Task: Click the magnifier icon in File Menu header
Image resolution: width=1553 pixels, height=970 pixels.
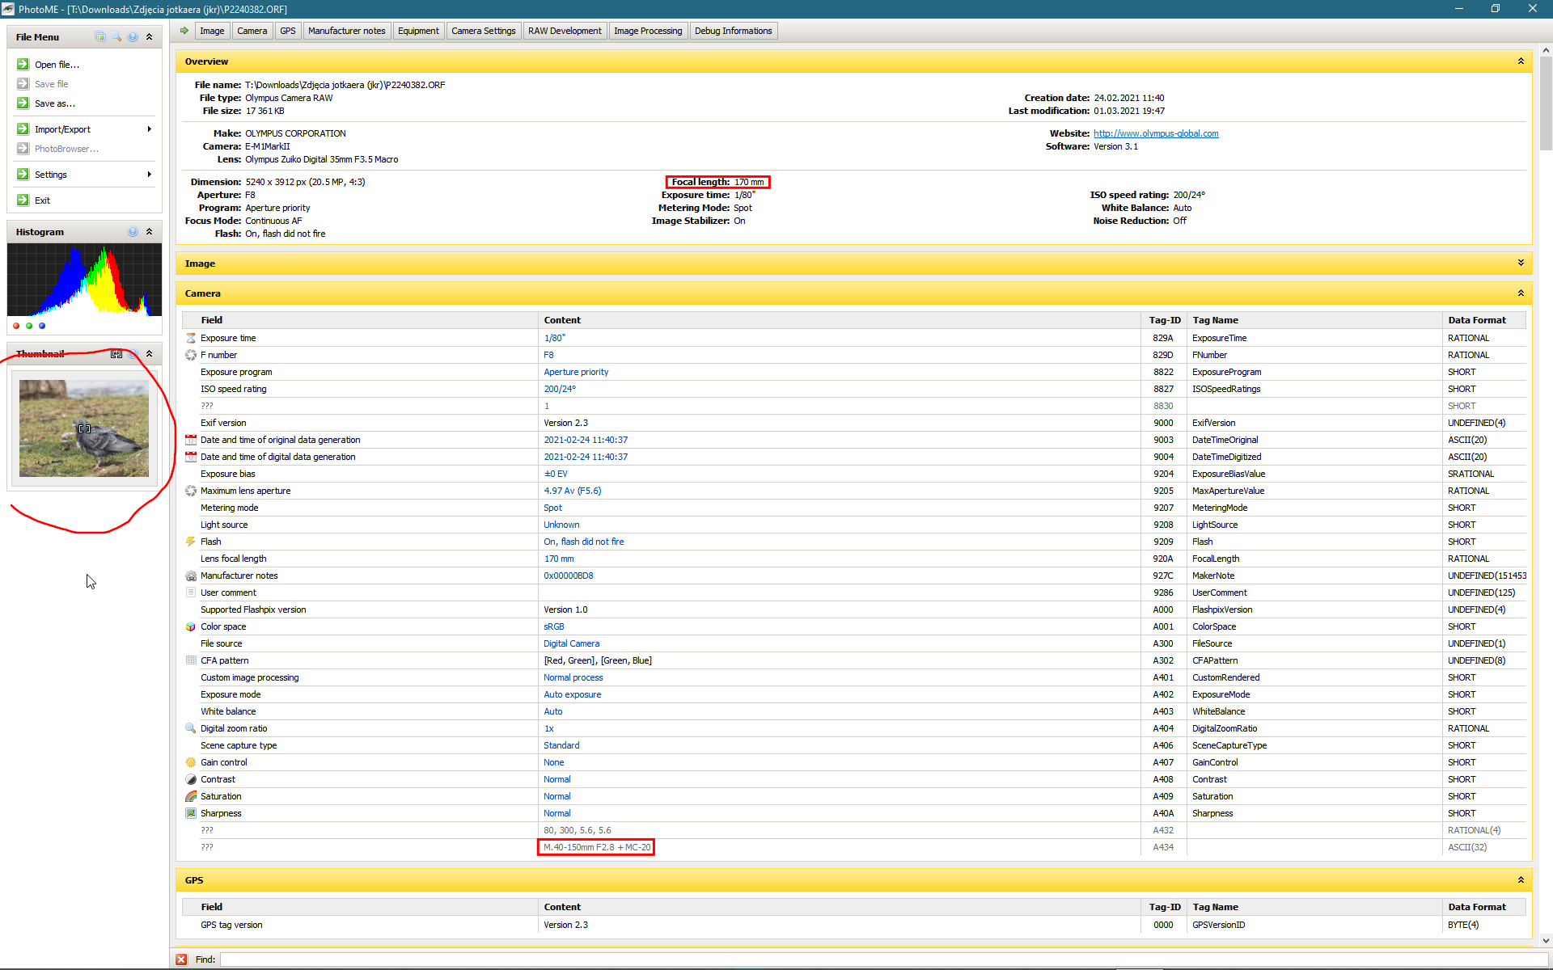Action: [116, 36]
